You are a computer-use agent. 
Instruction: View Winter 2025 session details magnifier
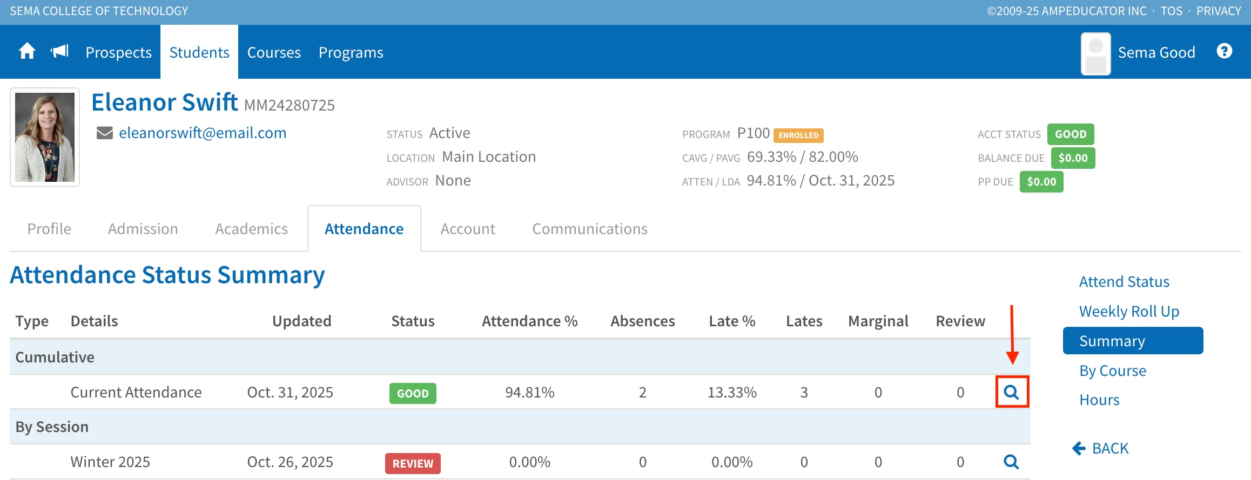(1012, 462)
